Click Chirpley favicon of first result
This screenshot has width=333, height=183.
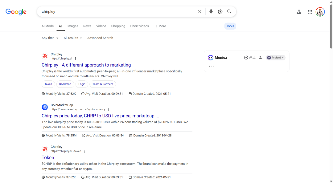[x=45, y=56]
